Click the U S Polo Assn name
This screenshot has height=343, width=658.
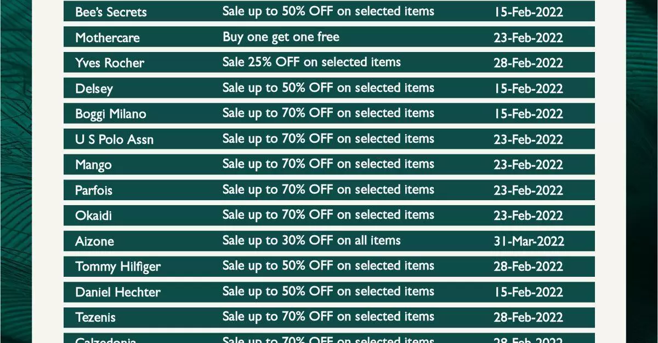tap(114, 139)
